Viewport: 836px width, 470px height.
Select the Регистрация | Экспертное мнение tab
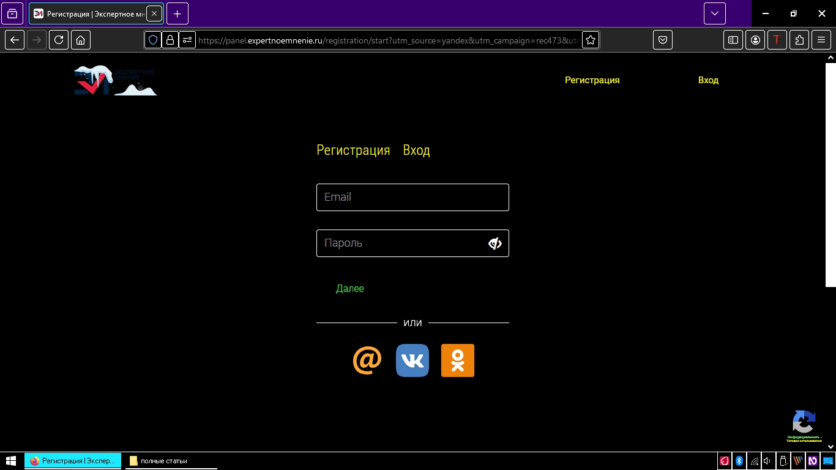tap(96, 13)
